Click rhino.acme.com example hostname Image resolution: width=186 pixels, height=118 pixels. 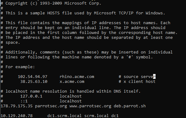(x=77, y=77)
